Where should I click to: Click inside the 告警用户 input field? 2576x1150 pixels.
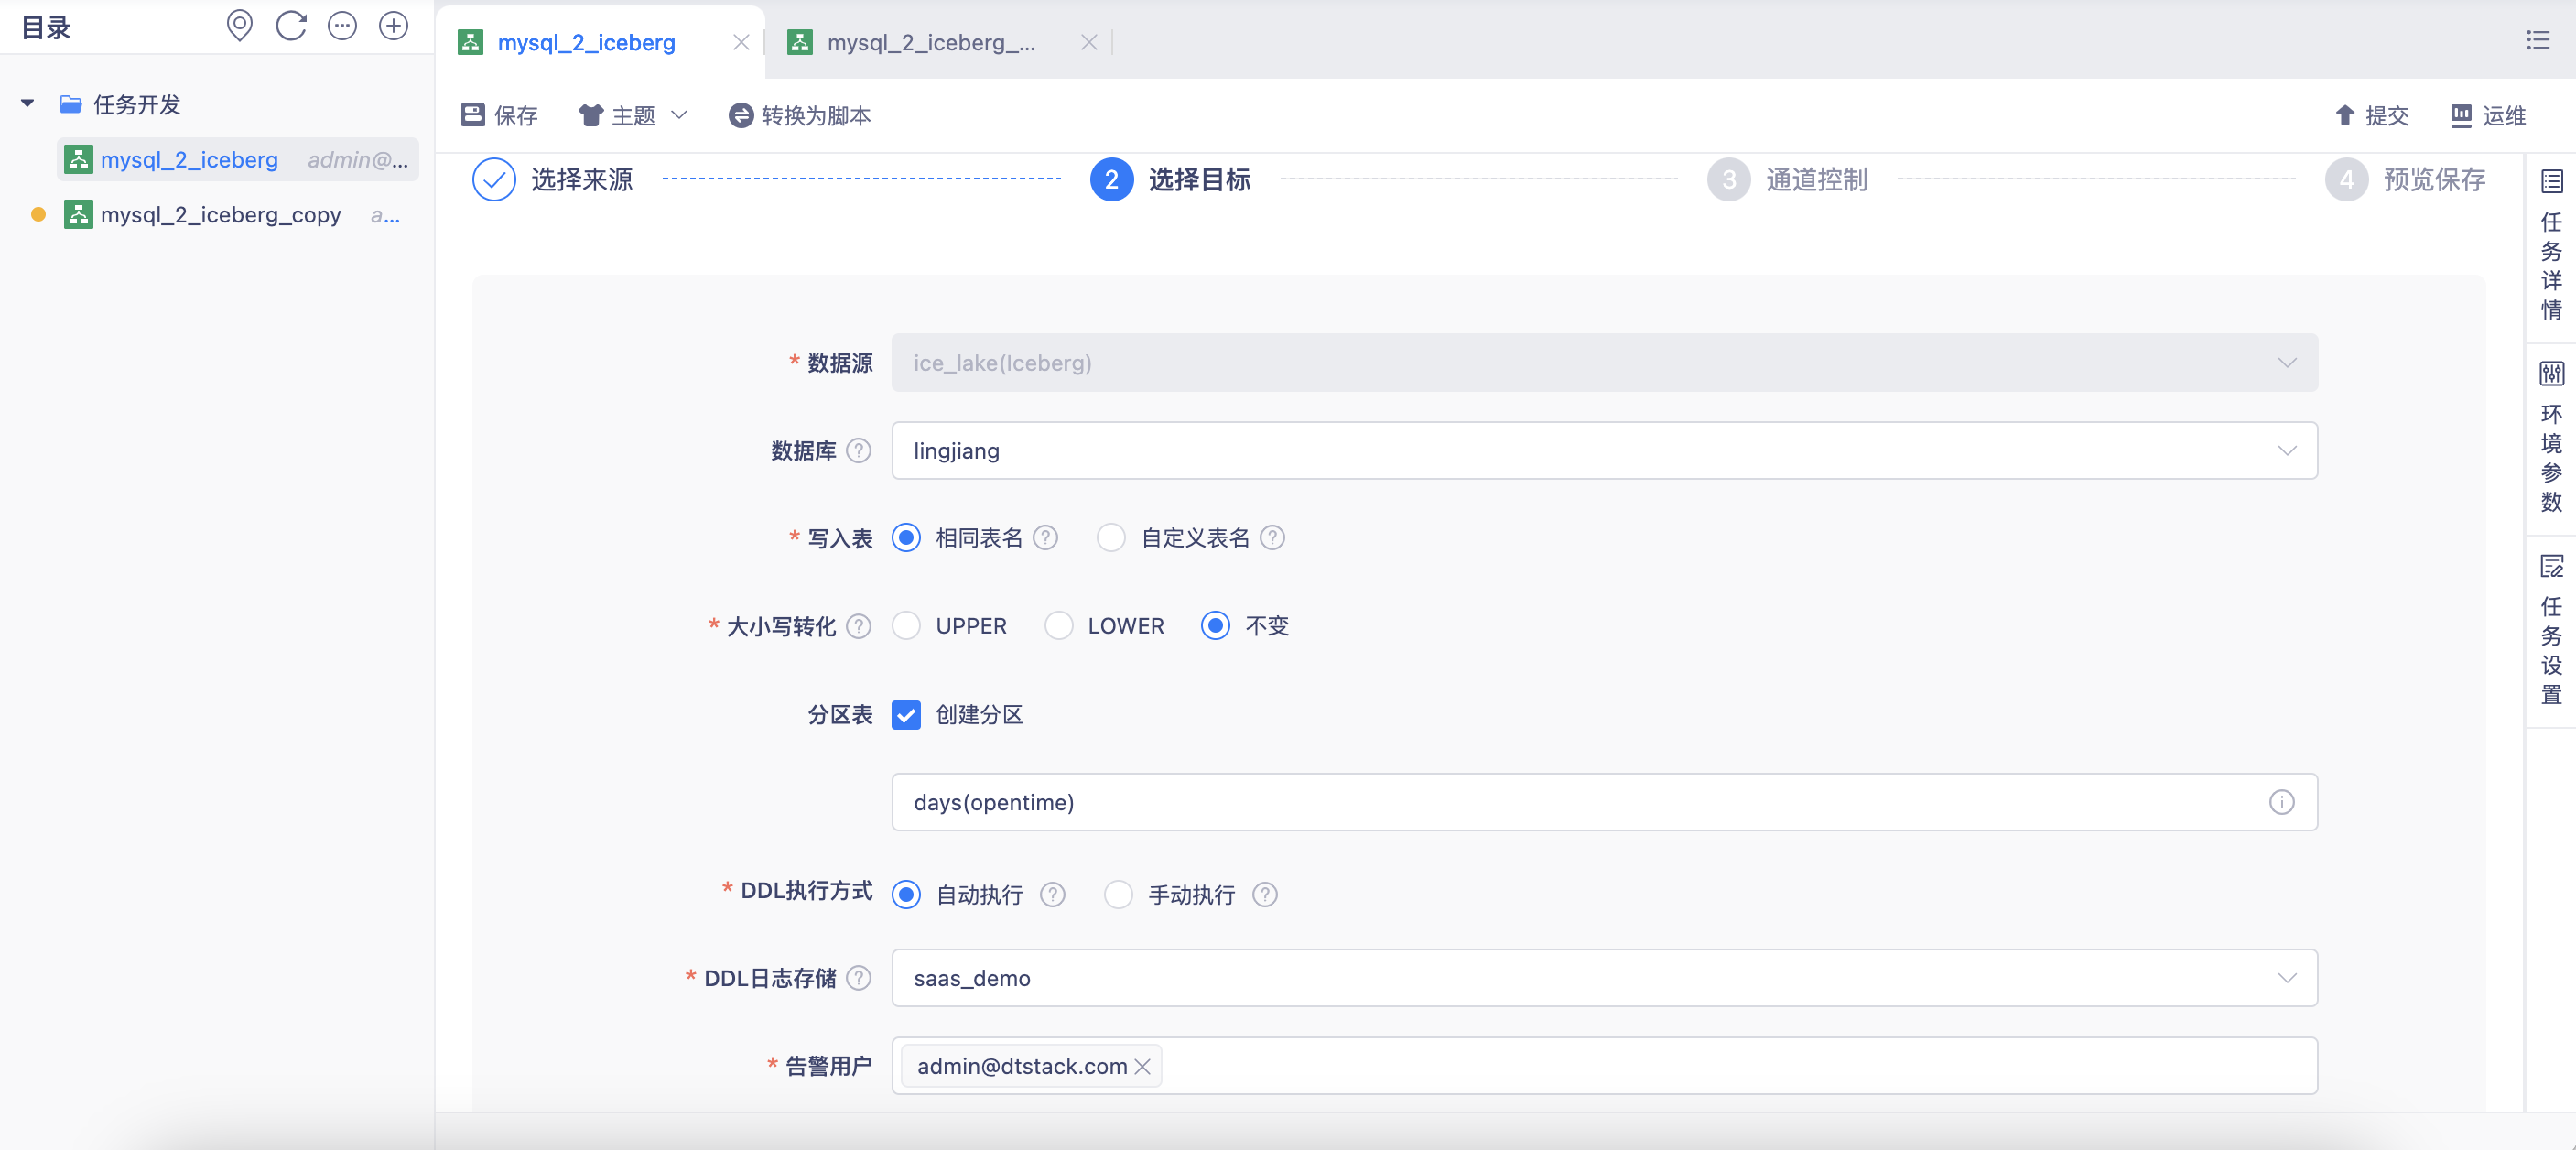pos(1604,1066)
